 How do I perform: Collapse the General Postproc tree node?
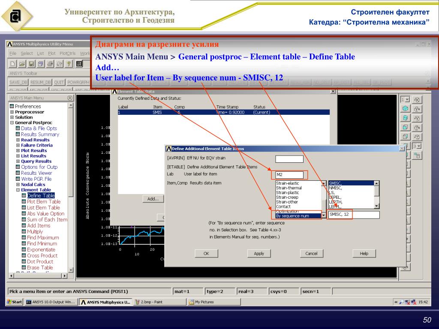12,123
